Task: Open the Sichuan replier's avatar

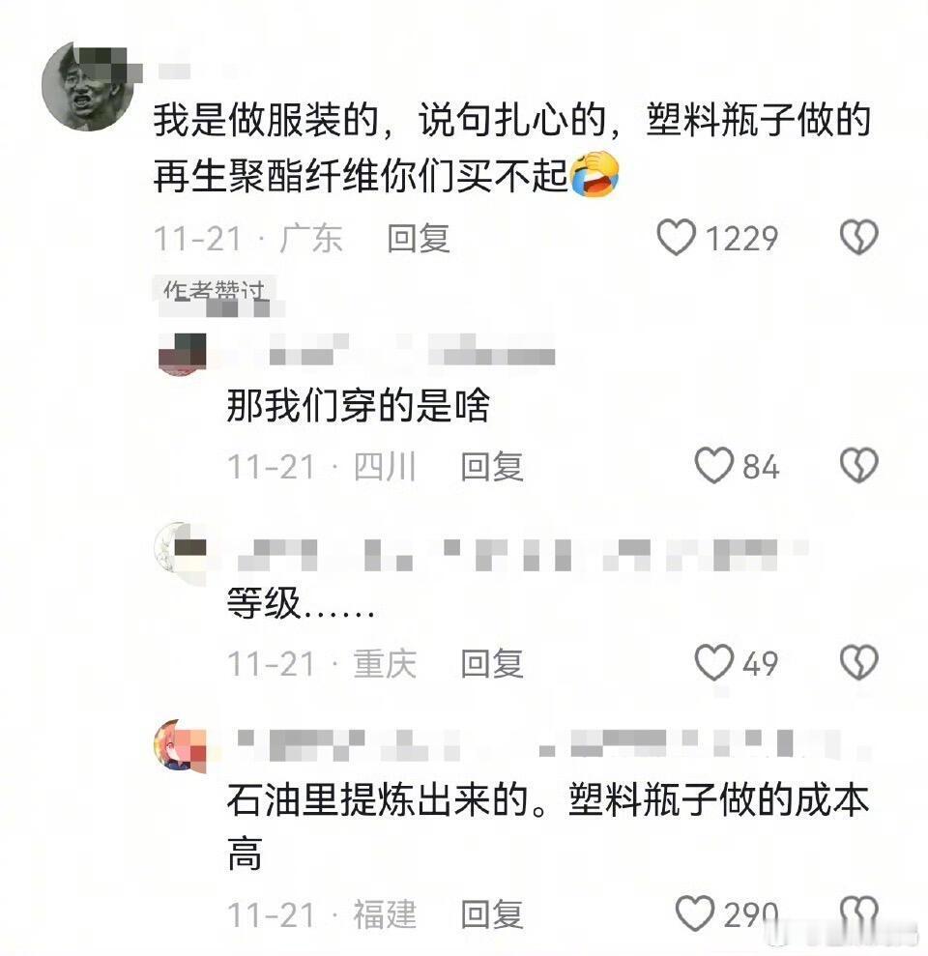Action: [182, 353]
